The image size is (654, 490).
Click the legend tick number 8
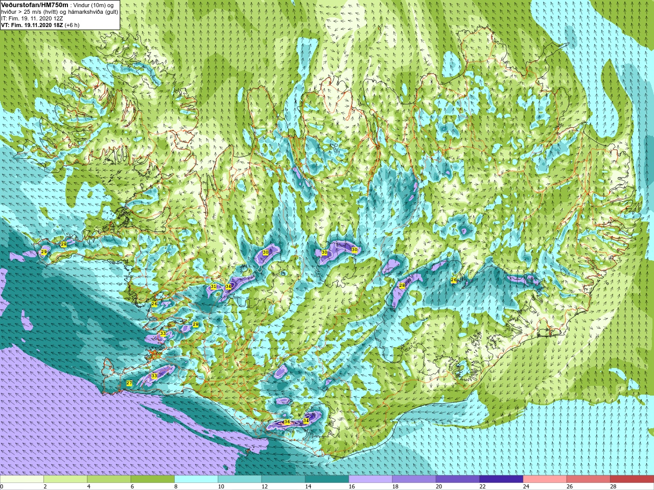pos(176,486)
